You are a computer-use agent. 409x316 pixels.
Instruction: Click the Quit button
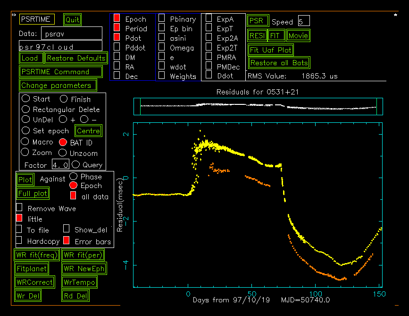[x=72, y=19]
